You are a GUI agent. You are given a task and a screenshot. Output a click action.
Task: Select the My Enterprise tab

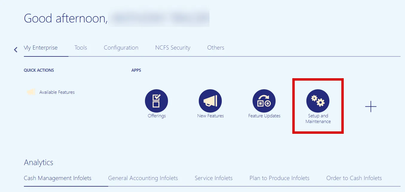[x=41, y=48]
